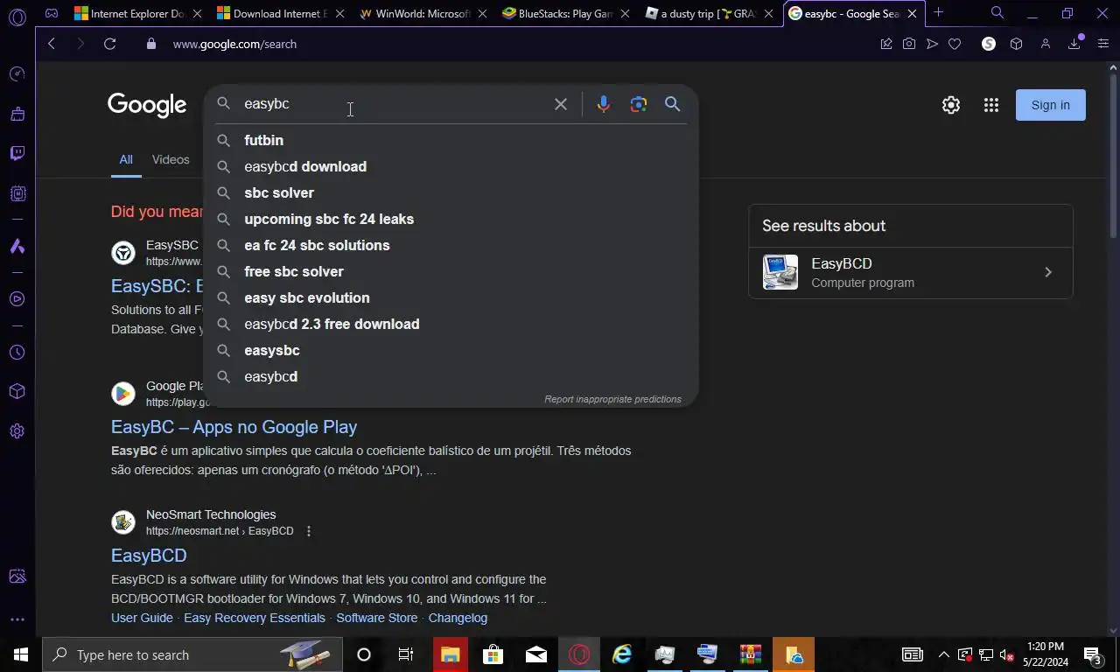This screenshot has height=672, width=1120.
Task: Expand the EasyBCD computer program card
Action: coord(910,272)
